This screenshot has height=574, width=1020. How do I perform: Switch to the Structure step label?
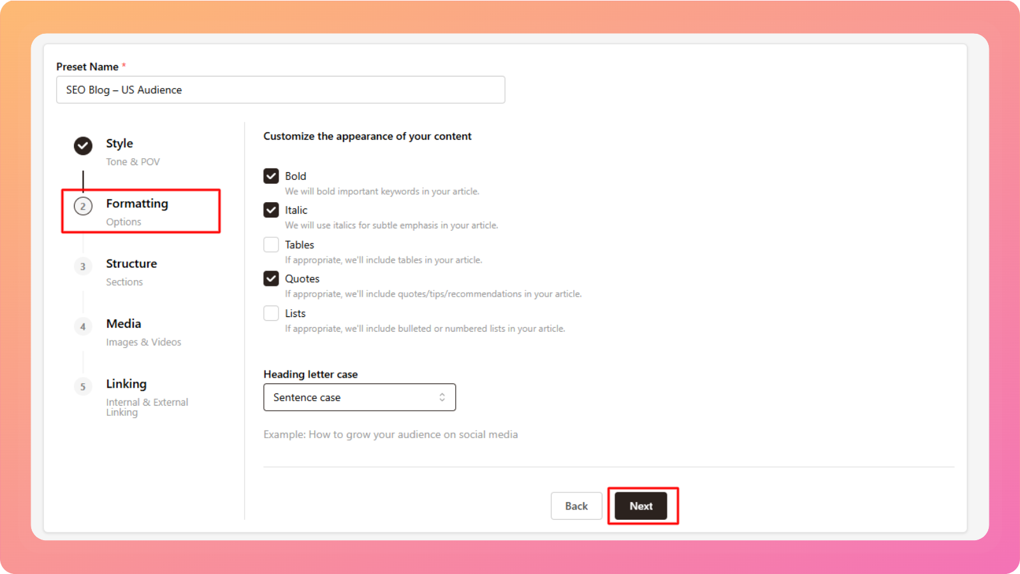pos(131,263)
